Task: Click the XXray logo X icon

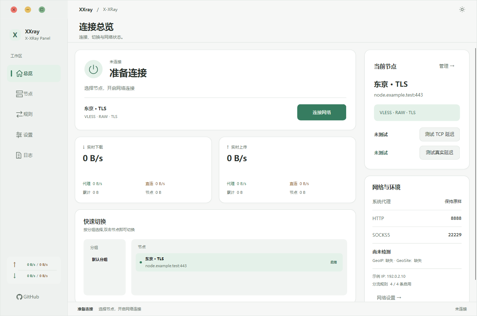Action: click(x=15, y=35)
